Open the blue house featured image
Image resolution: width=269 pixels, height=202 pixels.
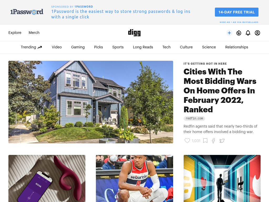(x=91, y=102)
